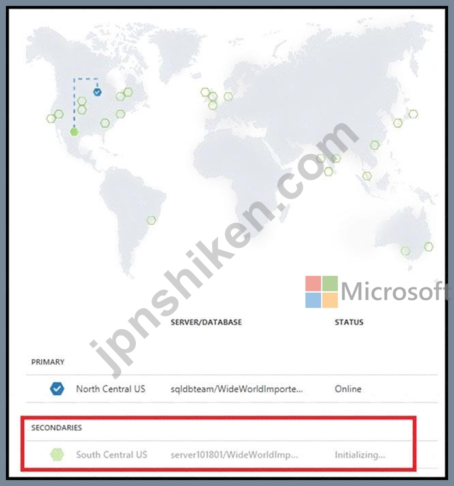Screen dimensions: 454x486
Task: Click the server101801/WideWorldImp... database name
Action: tap(235, 455)
